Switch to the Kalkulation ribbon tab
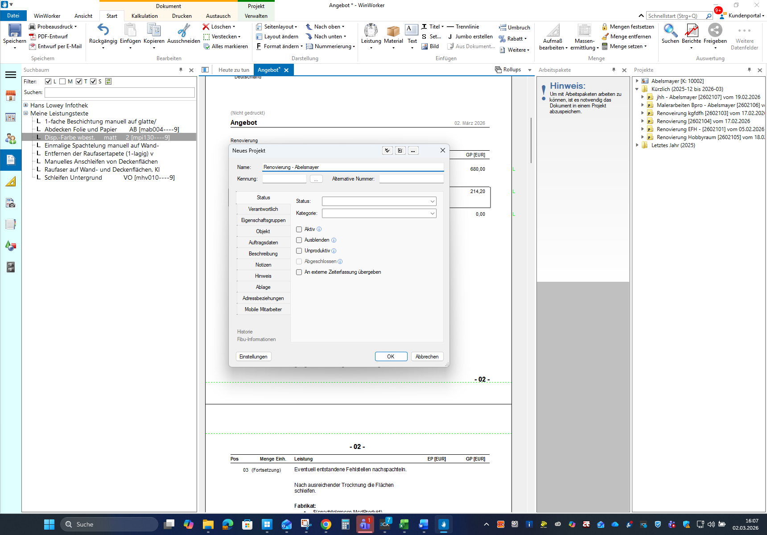This screenshot has width=767, height=535. [x=144, y=16]
